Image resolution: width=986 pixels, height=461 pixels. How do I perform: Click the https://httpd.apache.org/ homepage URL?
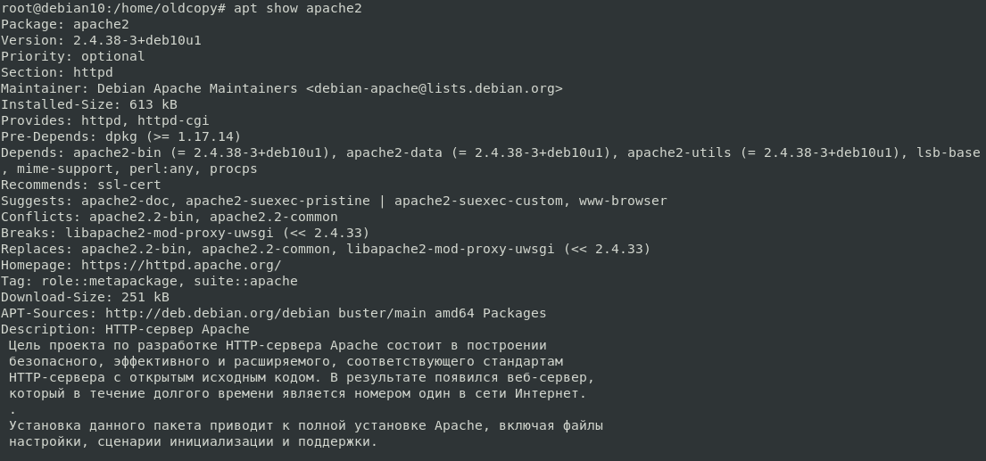181,265
